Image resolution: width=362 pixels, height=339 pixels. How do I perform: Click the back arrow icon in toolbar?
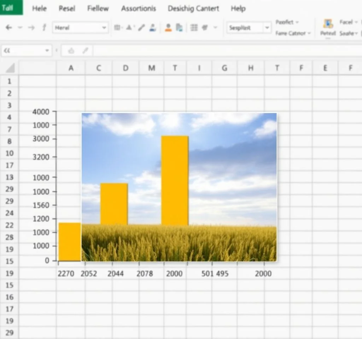9,28
